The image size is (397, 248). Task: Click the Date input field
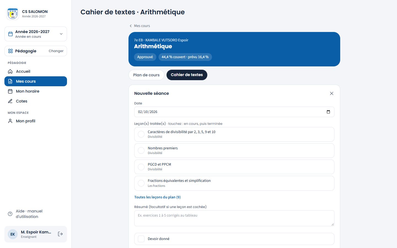[234, 112]
